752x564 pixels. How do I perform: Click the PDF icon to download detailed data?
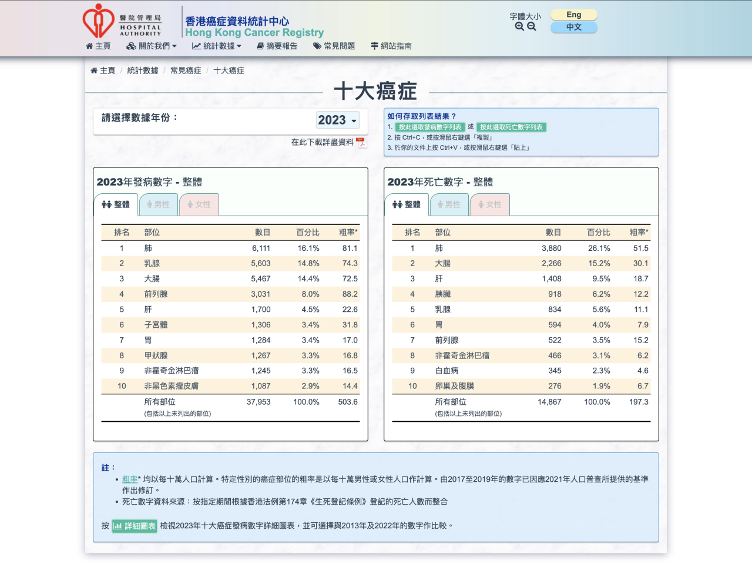pyautogui.click(x=362, y=143)
